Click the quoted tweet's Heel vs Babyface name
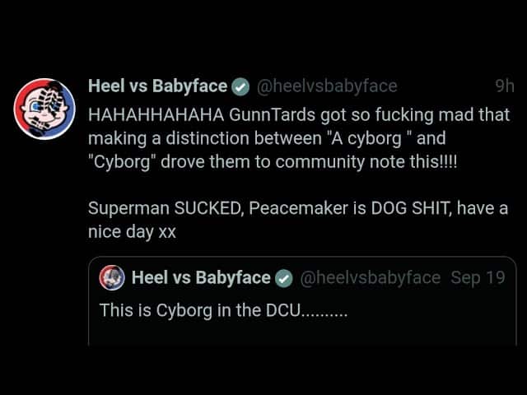 click(200, 278)
